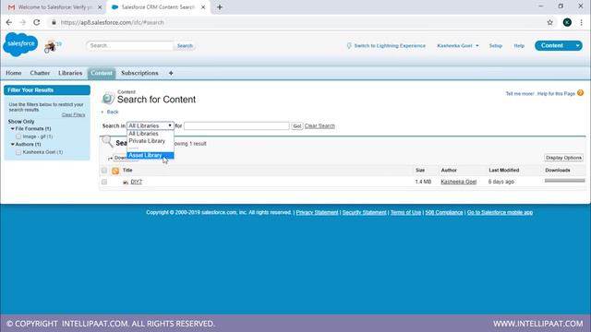
Task: Reload the page with the refresh icon
Action: click(37, 22)
